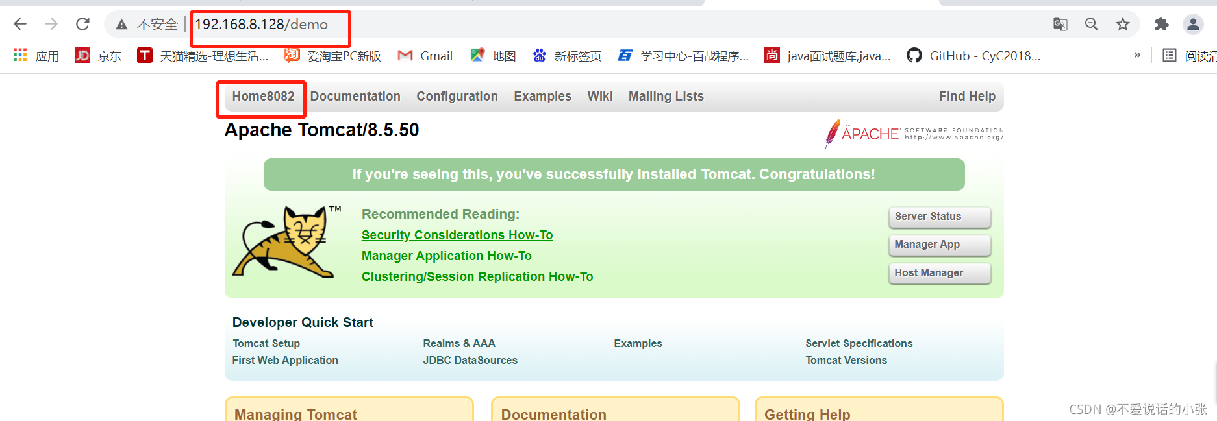Click the browser forward arrow
This screenshot has height=421, width=1217.
[x=51, y=25]
